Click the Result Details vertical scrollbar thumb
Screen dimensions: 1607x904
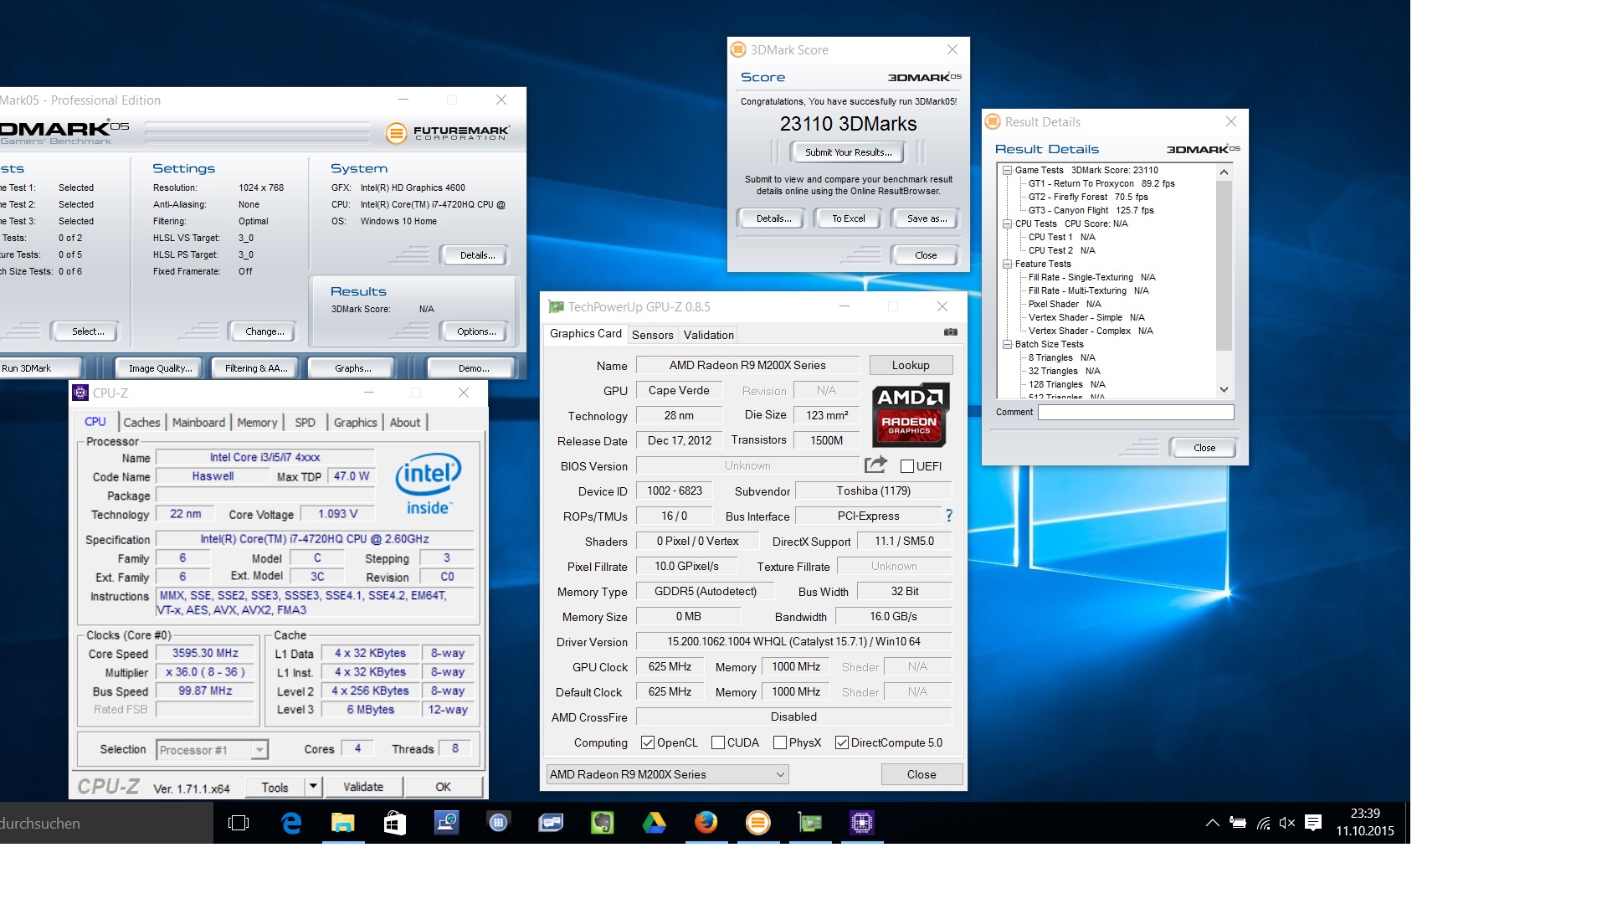(x=1224, y=265)
